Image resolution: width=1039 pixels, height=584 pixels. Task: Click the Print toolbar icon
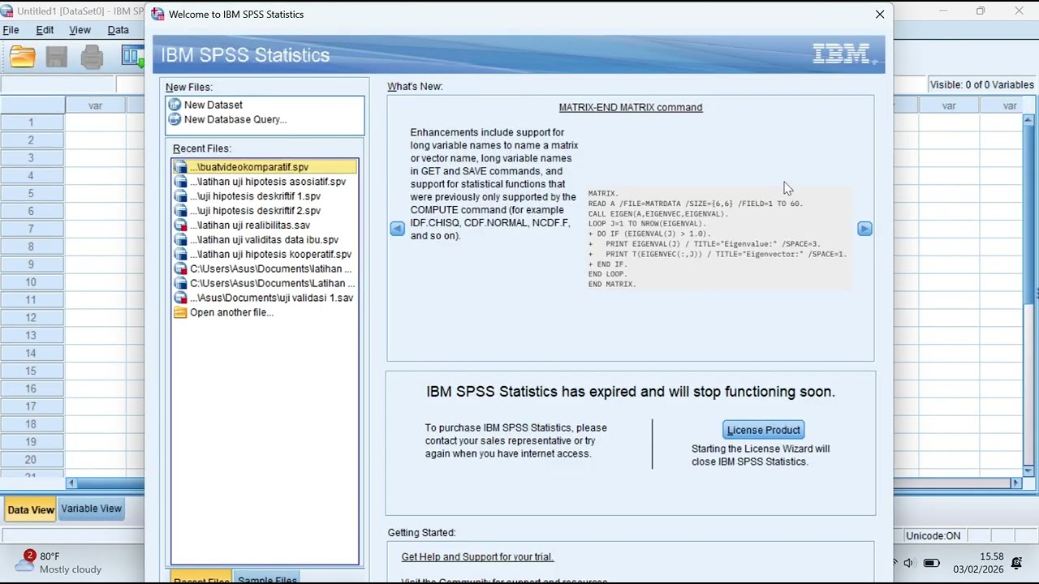coord(92,56)
